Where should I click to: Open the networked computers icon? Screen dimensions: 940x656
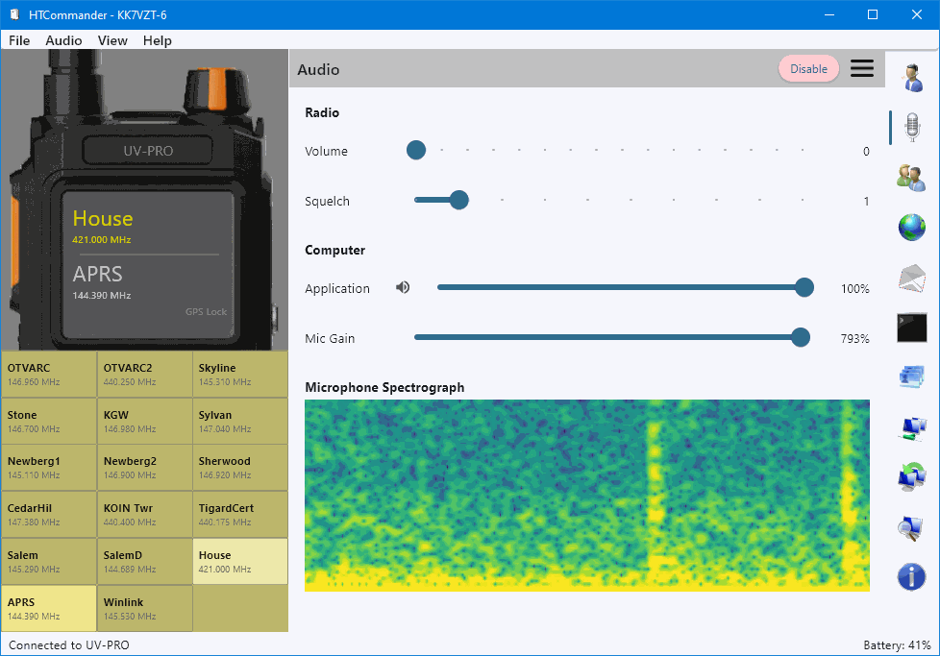[912, 428]
